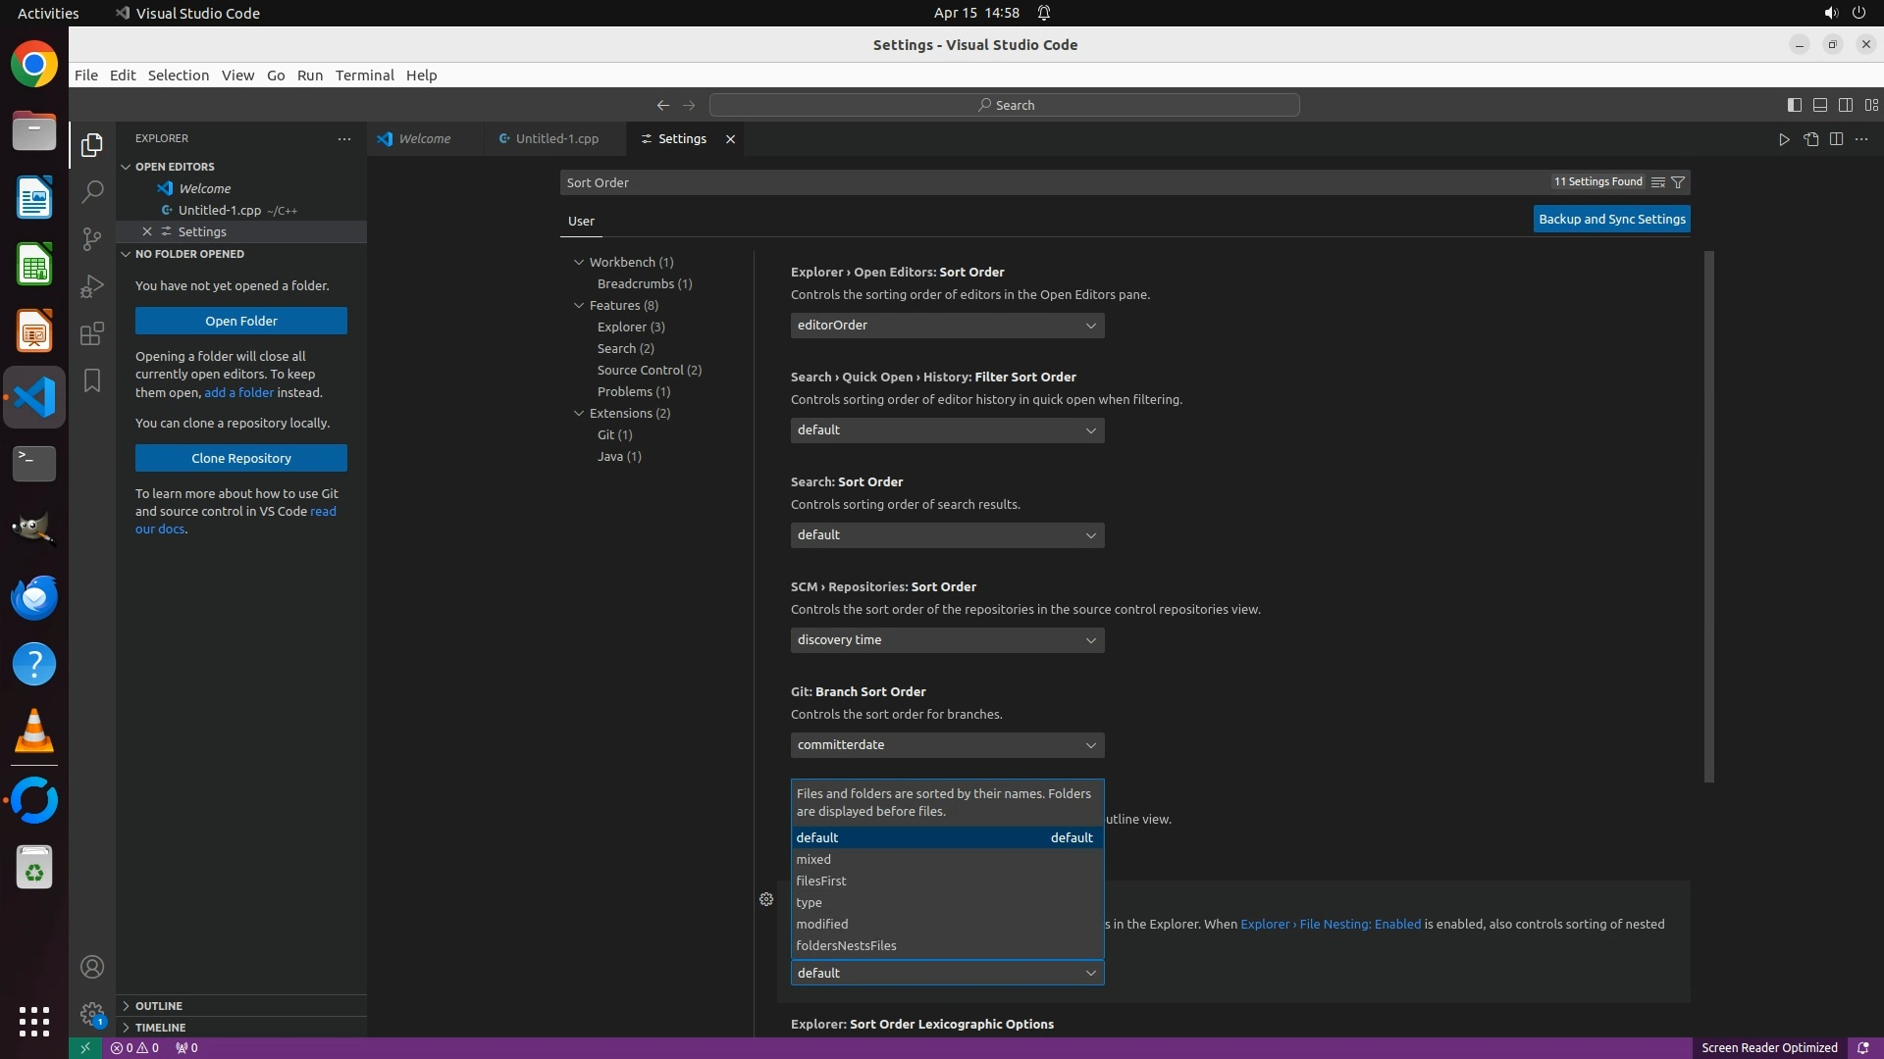The image size is (1884, 1059).
Task: Click the Backup and Sync Settings button
Action: click(x=1611, y=220)
